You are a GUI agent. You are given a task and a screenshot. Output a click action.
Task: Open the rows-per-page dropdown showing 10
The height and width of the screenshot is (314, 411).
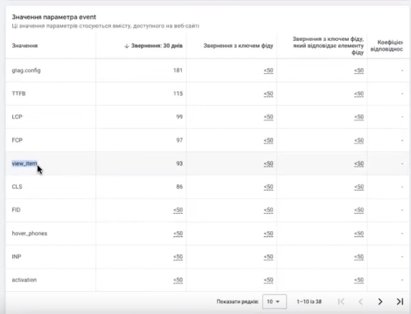click(274, 302)
